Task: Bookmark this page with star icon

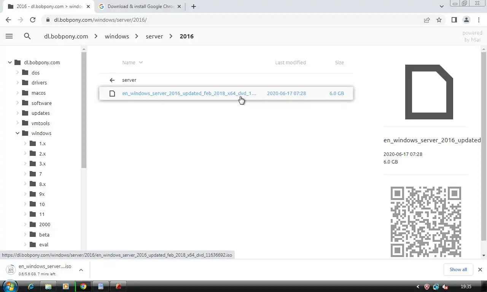Action: (x=439, y=20)
